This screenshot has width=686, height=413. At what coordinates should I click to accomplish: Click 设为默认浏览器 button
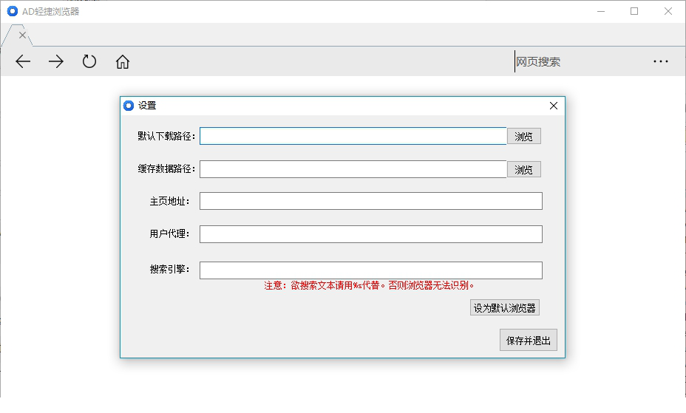504,307
